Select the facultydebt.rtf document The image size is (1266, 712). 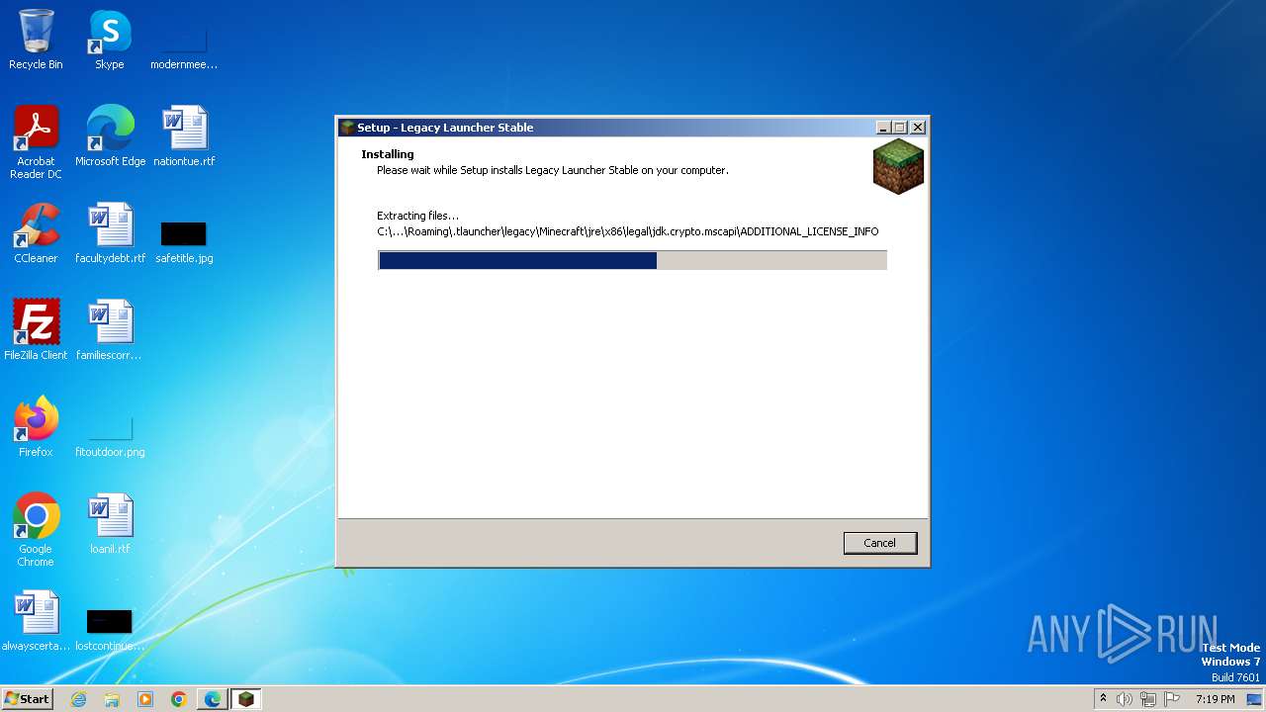tap(110, 233)
